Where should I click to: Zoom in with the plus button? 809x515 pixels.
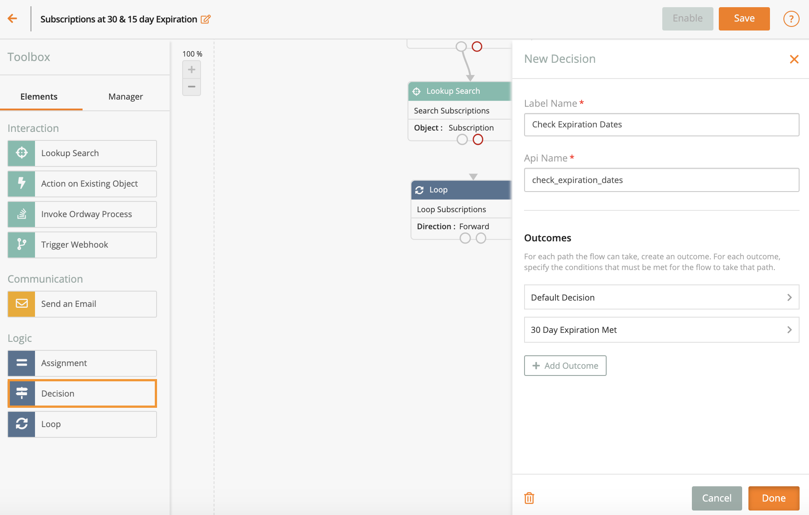point(192,70)
